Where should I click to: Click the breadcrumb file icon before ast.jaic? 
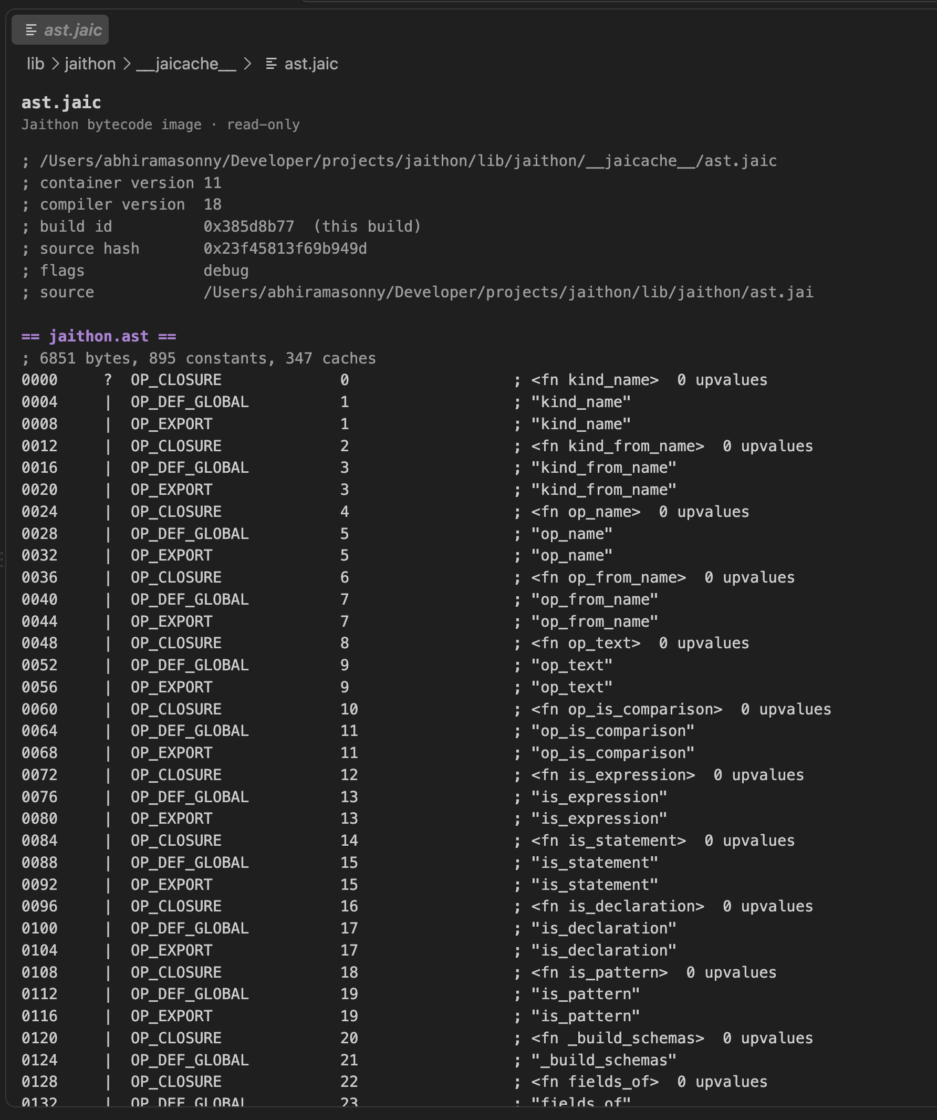tap(271, 64)
